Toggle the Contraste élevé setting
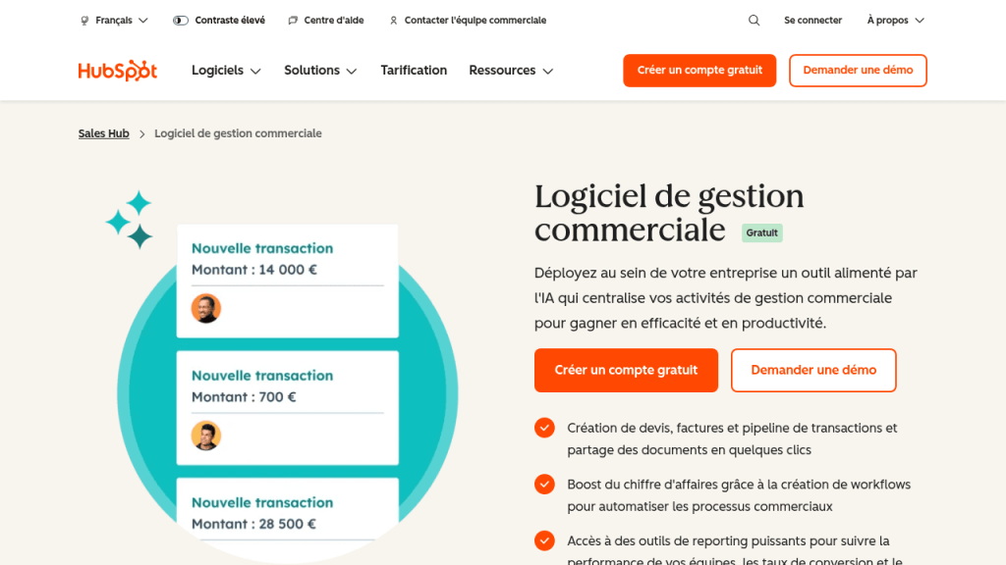 click(x=218, y=20)
